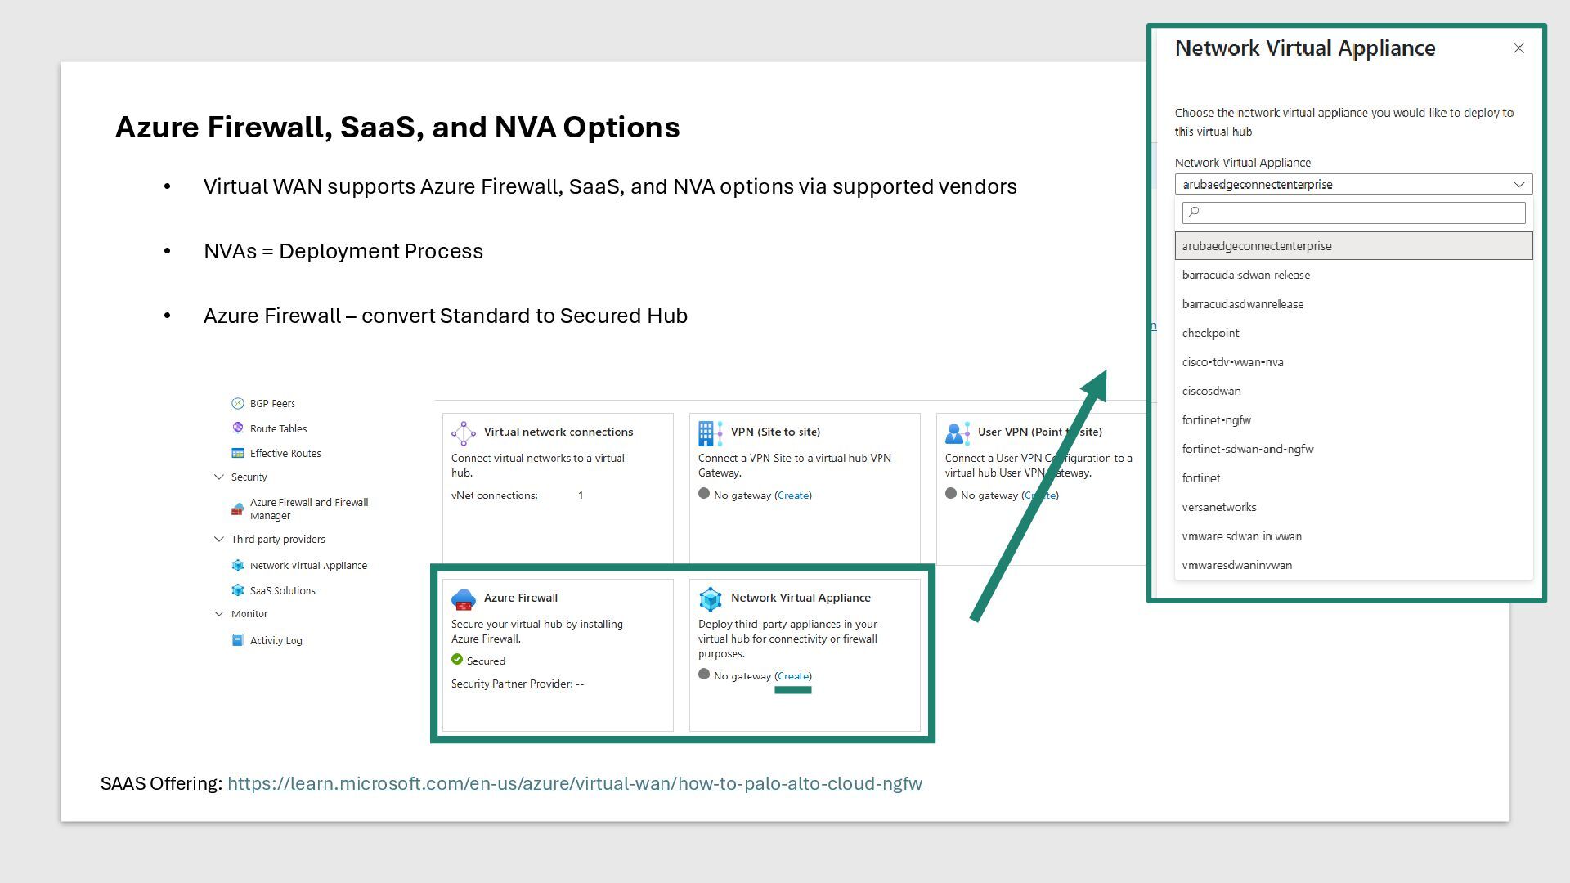Click the User VPN people icon
The width and height of the screenshot is (1570, 883).
tap(957, 433)
